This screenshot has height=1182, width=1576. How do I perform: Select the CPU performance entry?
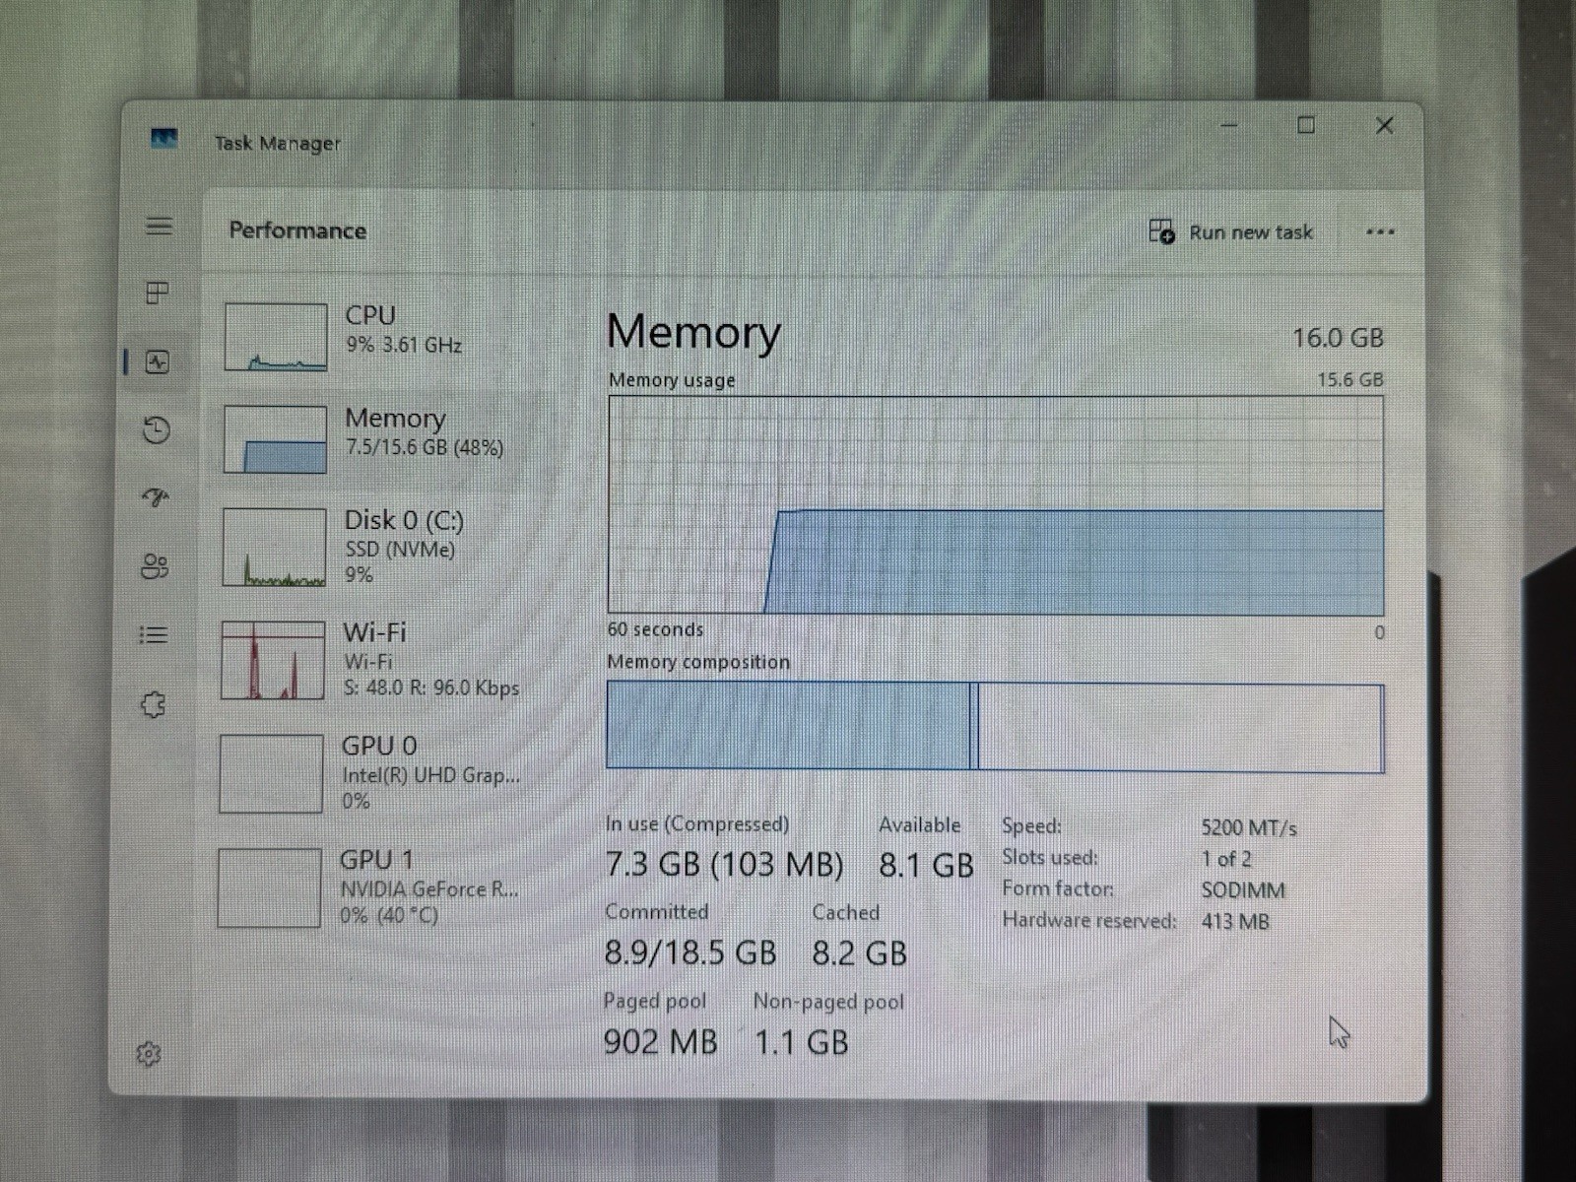pos(386,337)
